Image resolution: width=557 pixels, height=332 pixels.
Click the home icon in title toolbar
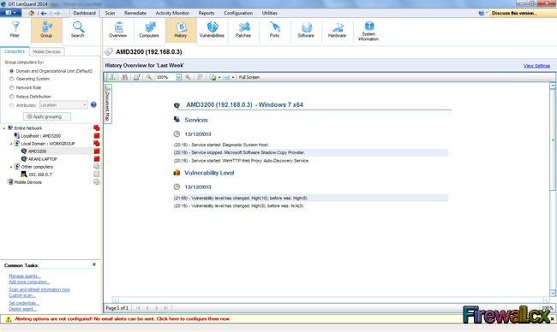[31, 13]
